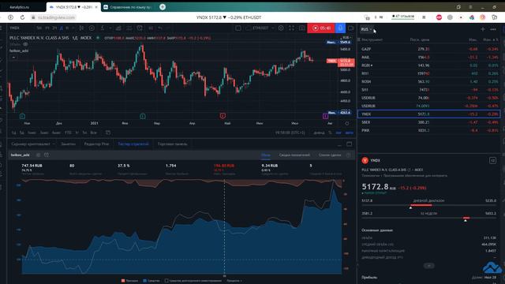Open the chart layout square icon
Screen dimensions: 505x284
tap(238, 28)
